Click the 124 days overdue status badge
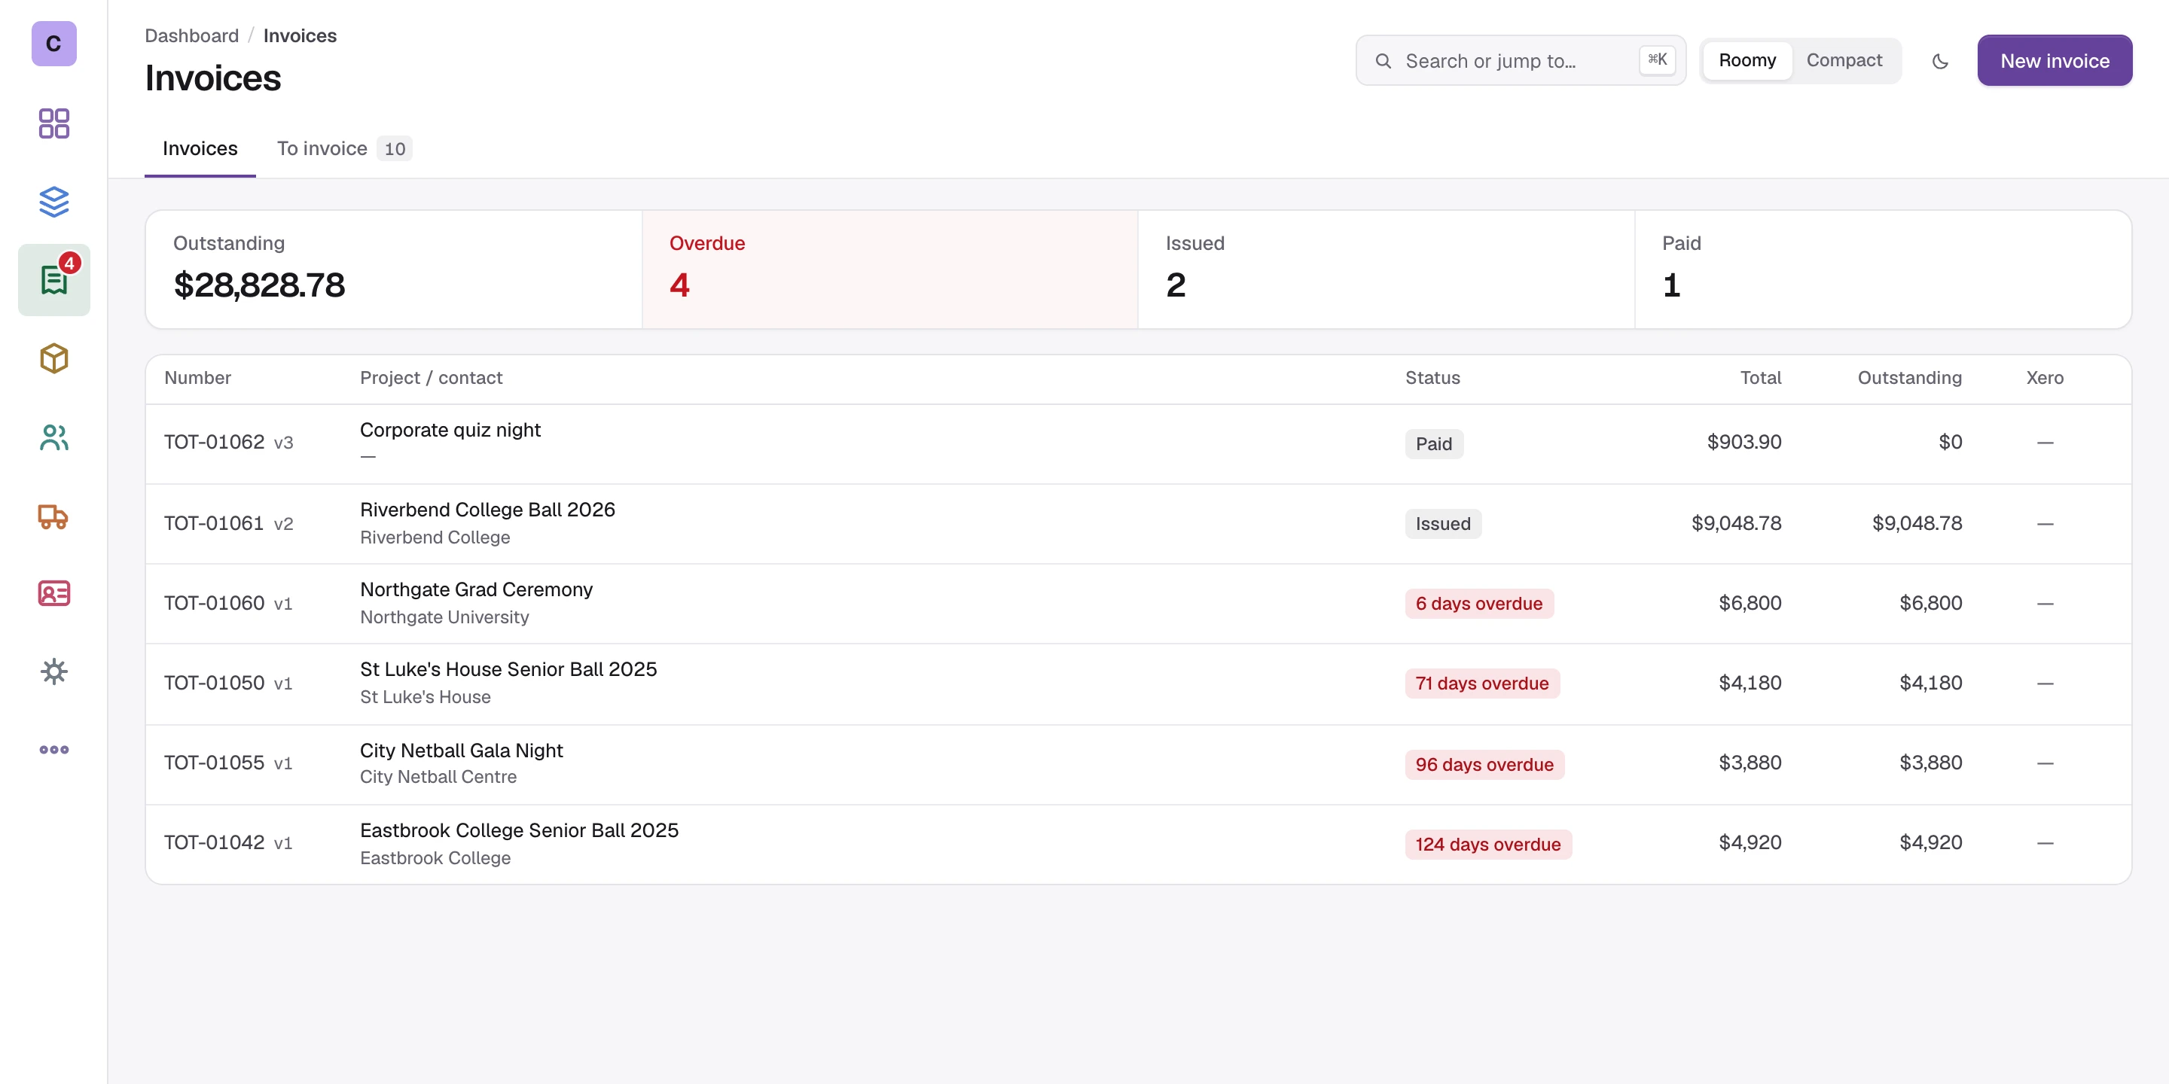Screen dimensions: 2169x1084 [1488, 844]
